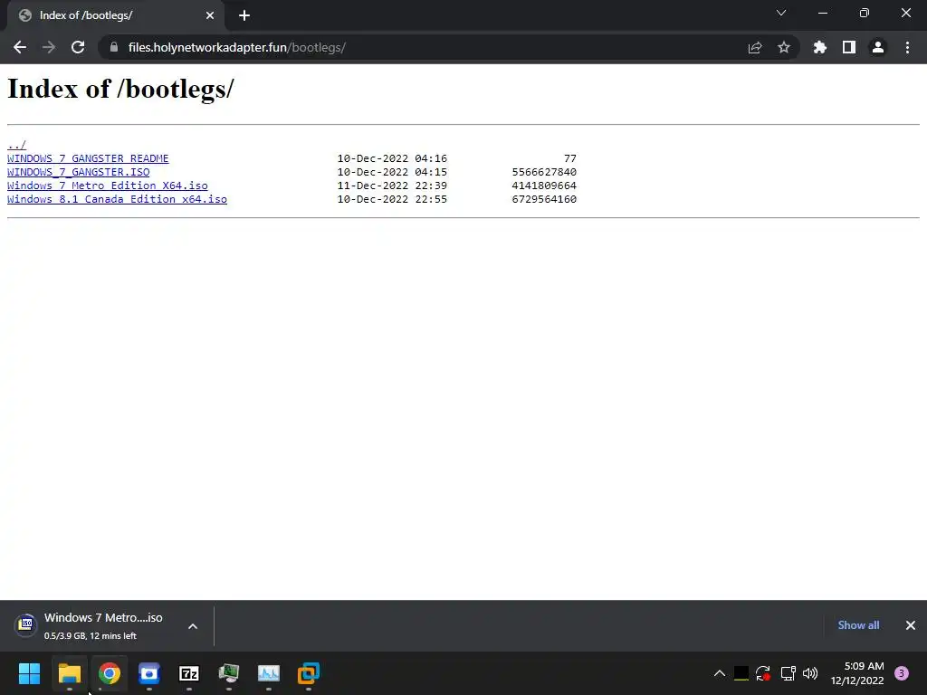Restore down the Chrome window
This screenshot has height=695, width=927.
pyautogui.click(x=865, y=13)
